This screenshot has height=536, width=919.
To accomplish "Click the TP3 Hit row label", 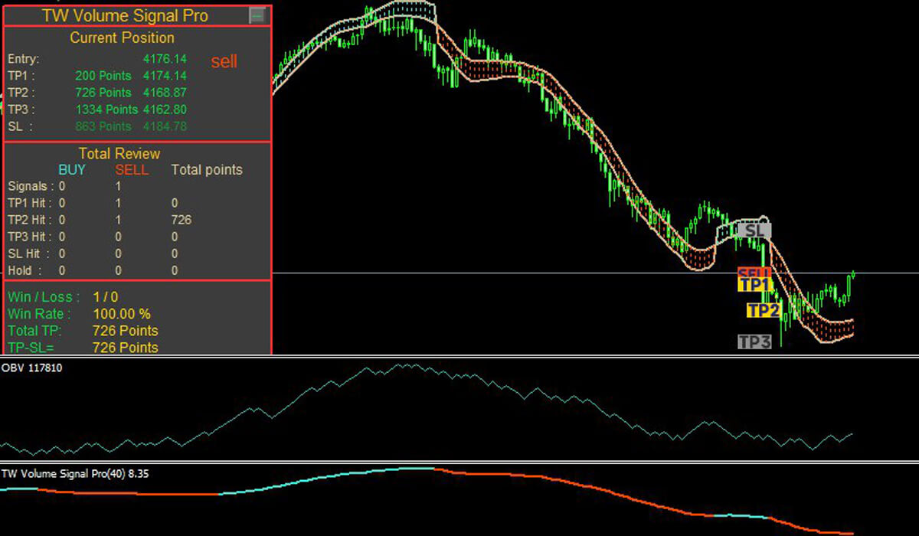I will [x=31, y=237].
